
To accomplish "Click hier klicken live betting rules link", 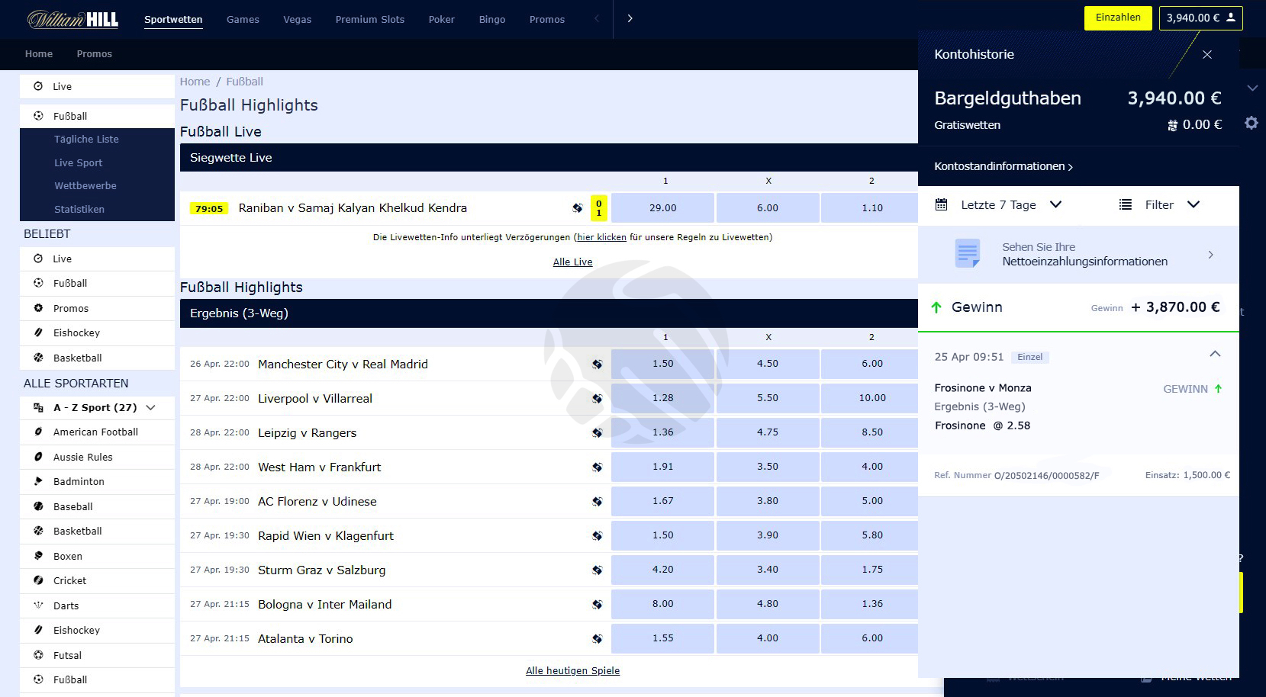I will [x=601, y=237].
